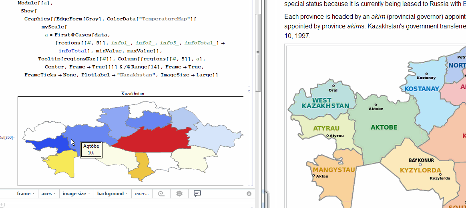This screenshot has width=466, height=208.
Task: Click the BAYKONUR label on Wikipedia map
Action: [x=422, y=160]
